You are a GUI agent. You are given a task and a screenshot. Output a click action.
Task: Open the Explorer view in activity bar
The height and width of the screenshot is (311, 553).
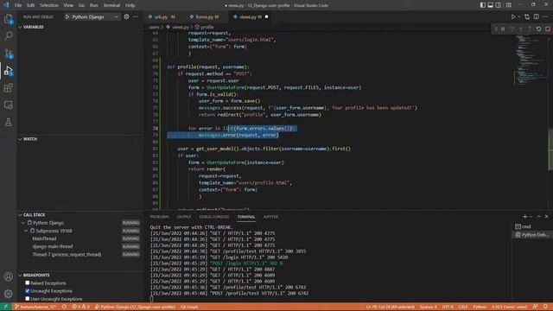pos(8,19)
